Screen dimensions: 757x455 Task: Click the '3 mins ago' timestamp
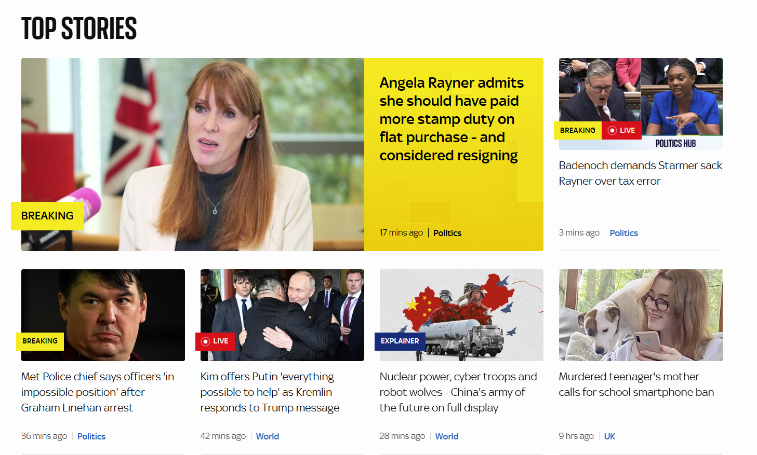[579, 233]
